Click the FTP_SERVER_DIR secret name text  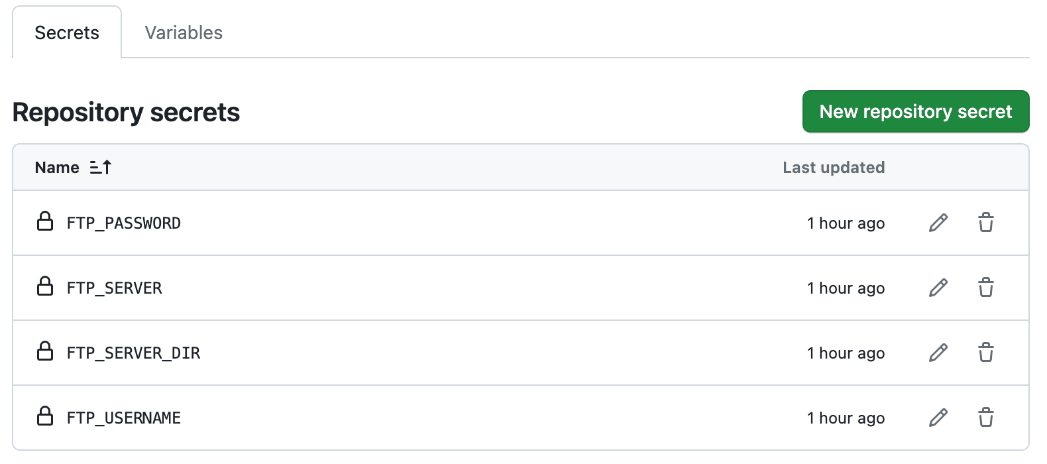click(x=133, y=353)
